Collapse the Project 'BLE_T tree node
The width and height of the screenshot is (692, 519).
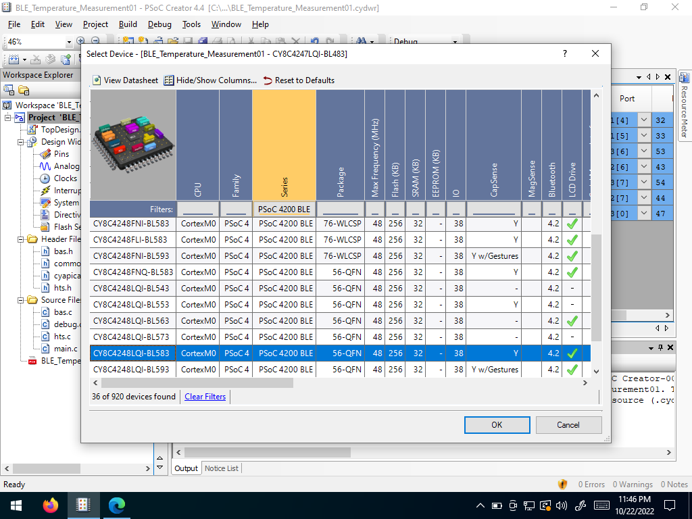(8, 118)
